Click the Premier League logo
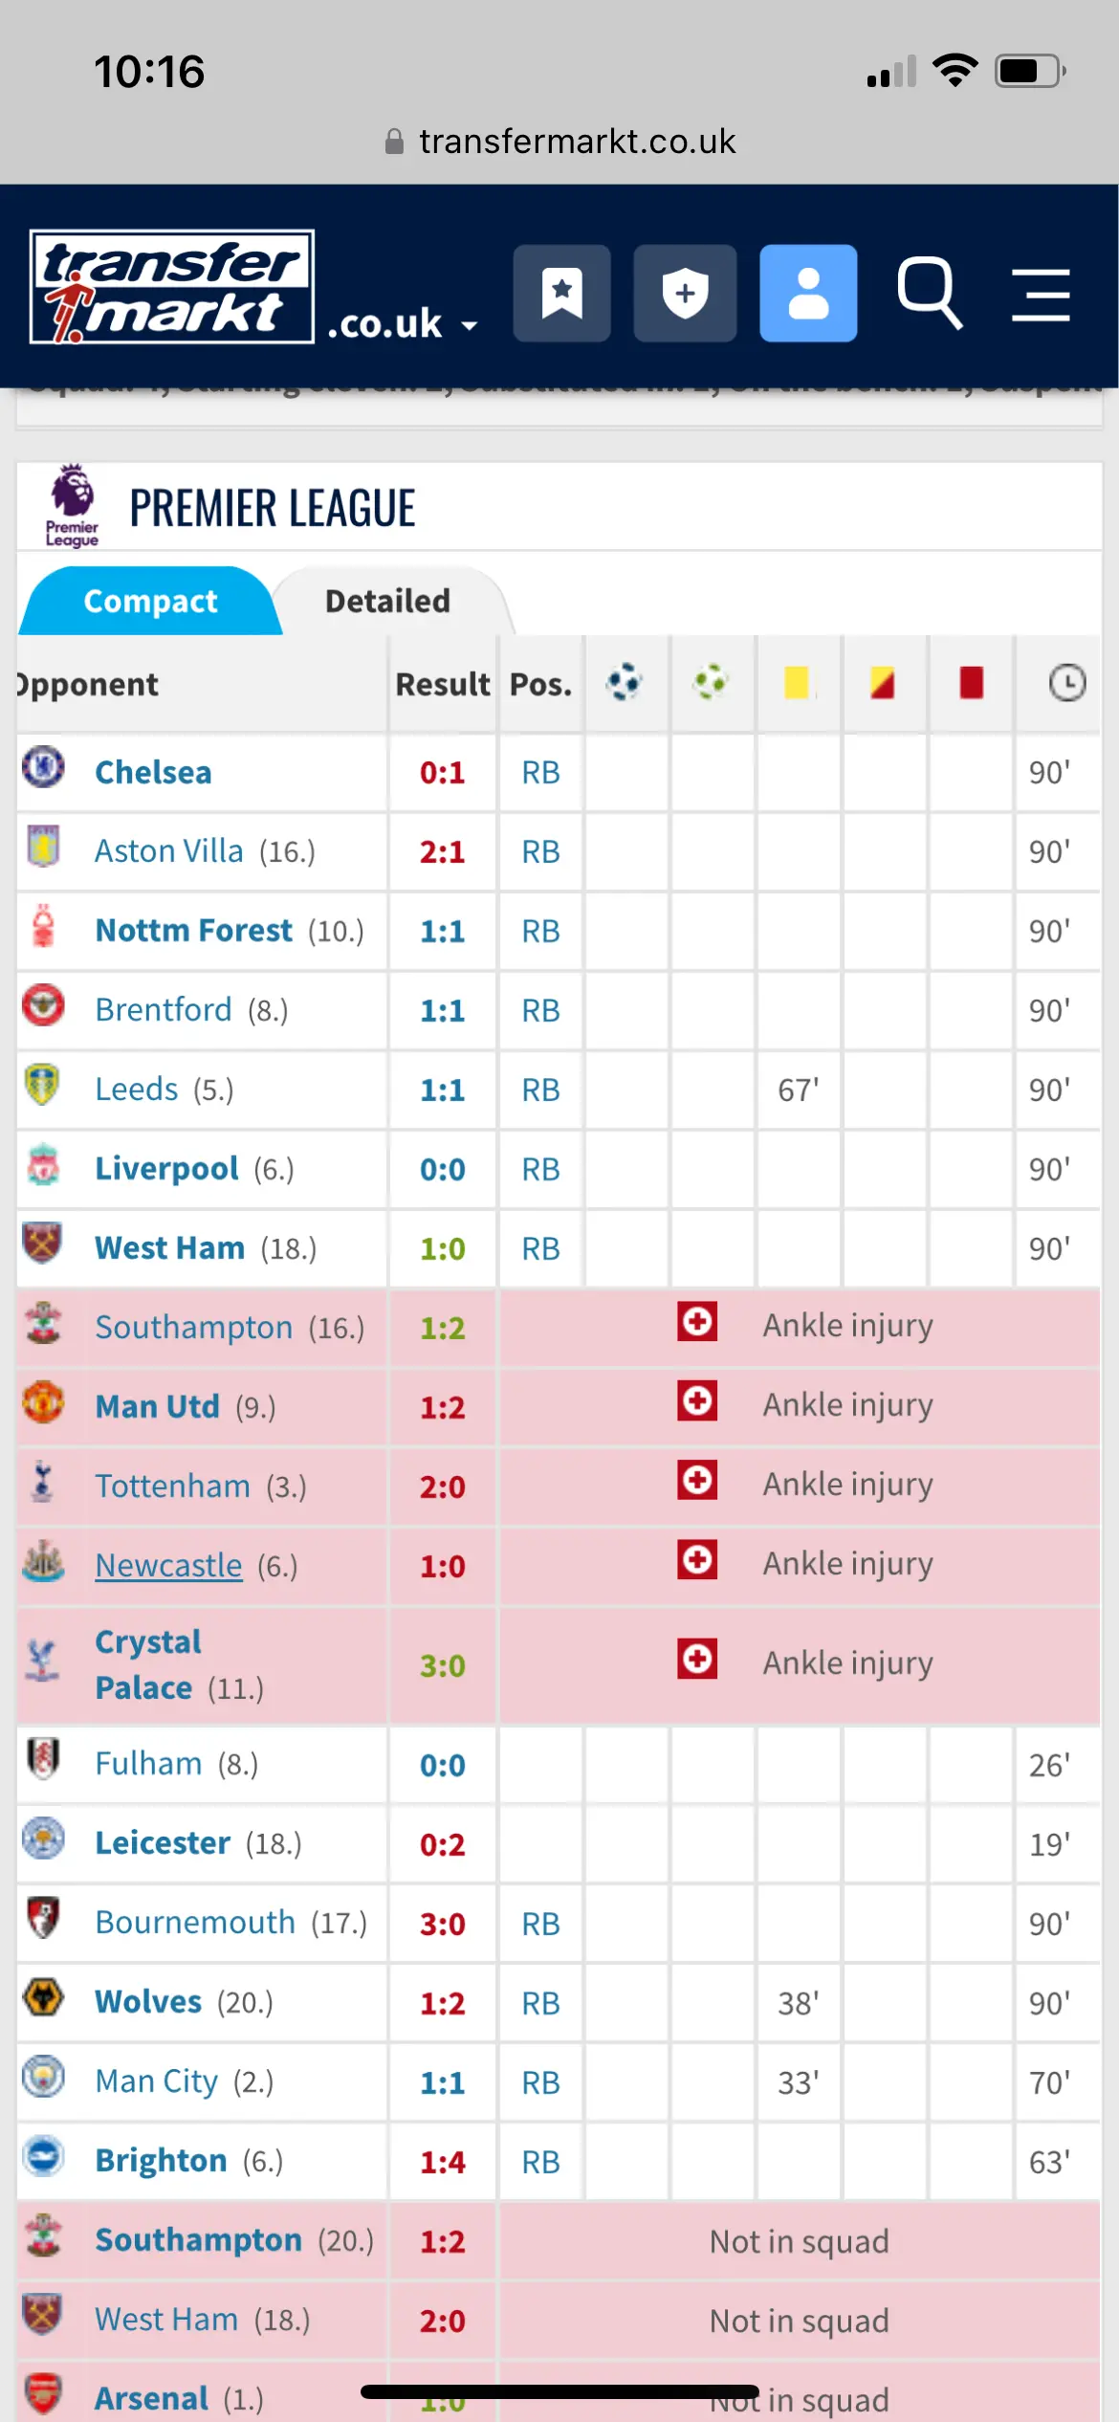Image resolution: width=1119 pixels, height=2422 pixels. 73,505
